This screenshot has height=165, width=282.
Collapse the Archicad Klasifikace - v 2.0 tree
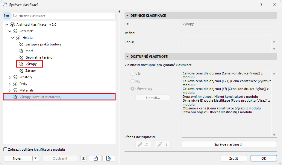tap(7, 25)
